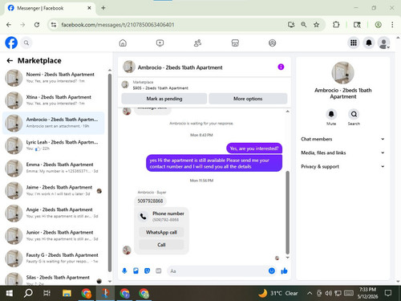
Task: Click the phone handset icon in attachment
Action: [x=144, y=217]
